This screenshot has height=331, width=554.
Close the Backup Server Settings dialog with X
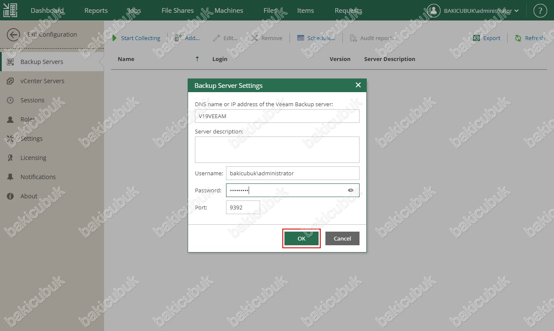click(358, 85)
